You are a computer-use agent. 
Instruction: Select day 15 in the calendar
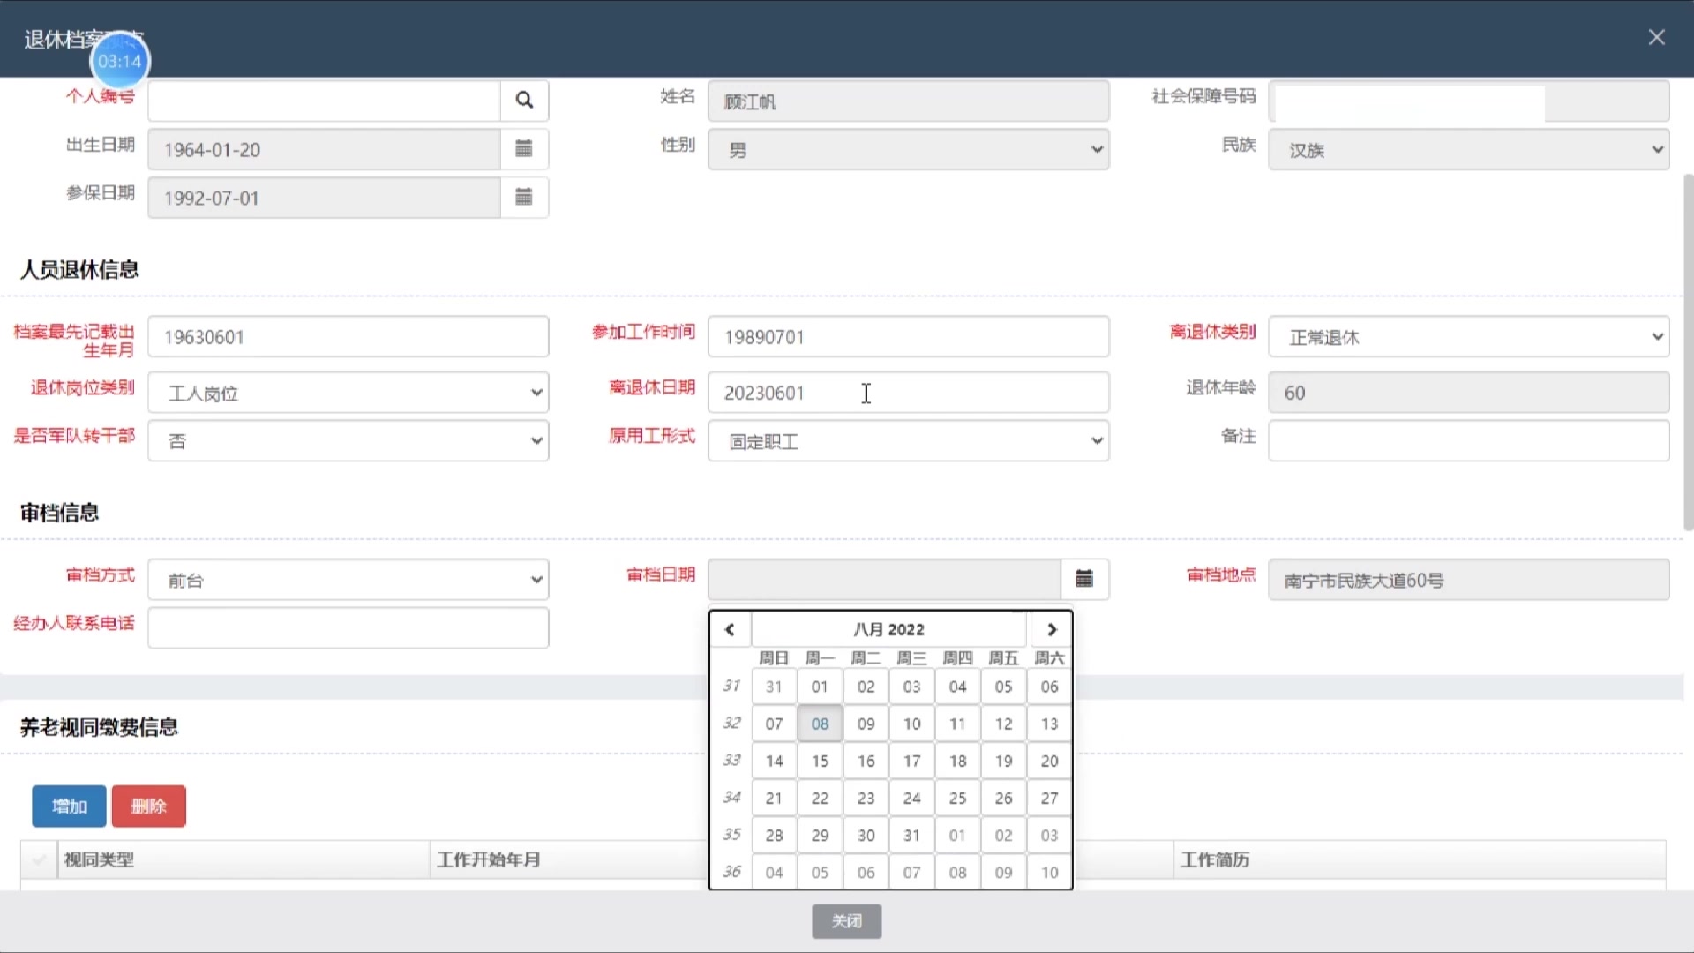pyautogui.click(x=820, y=761)
